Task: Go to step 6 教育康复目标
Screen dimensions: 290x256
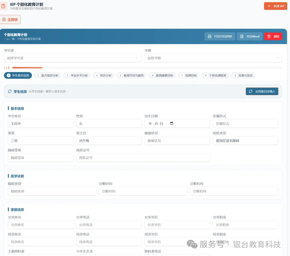Action: point(162,75)
